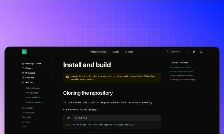Open the Contributors link

pyautogui.click(x=28, y=113)
